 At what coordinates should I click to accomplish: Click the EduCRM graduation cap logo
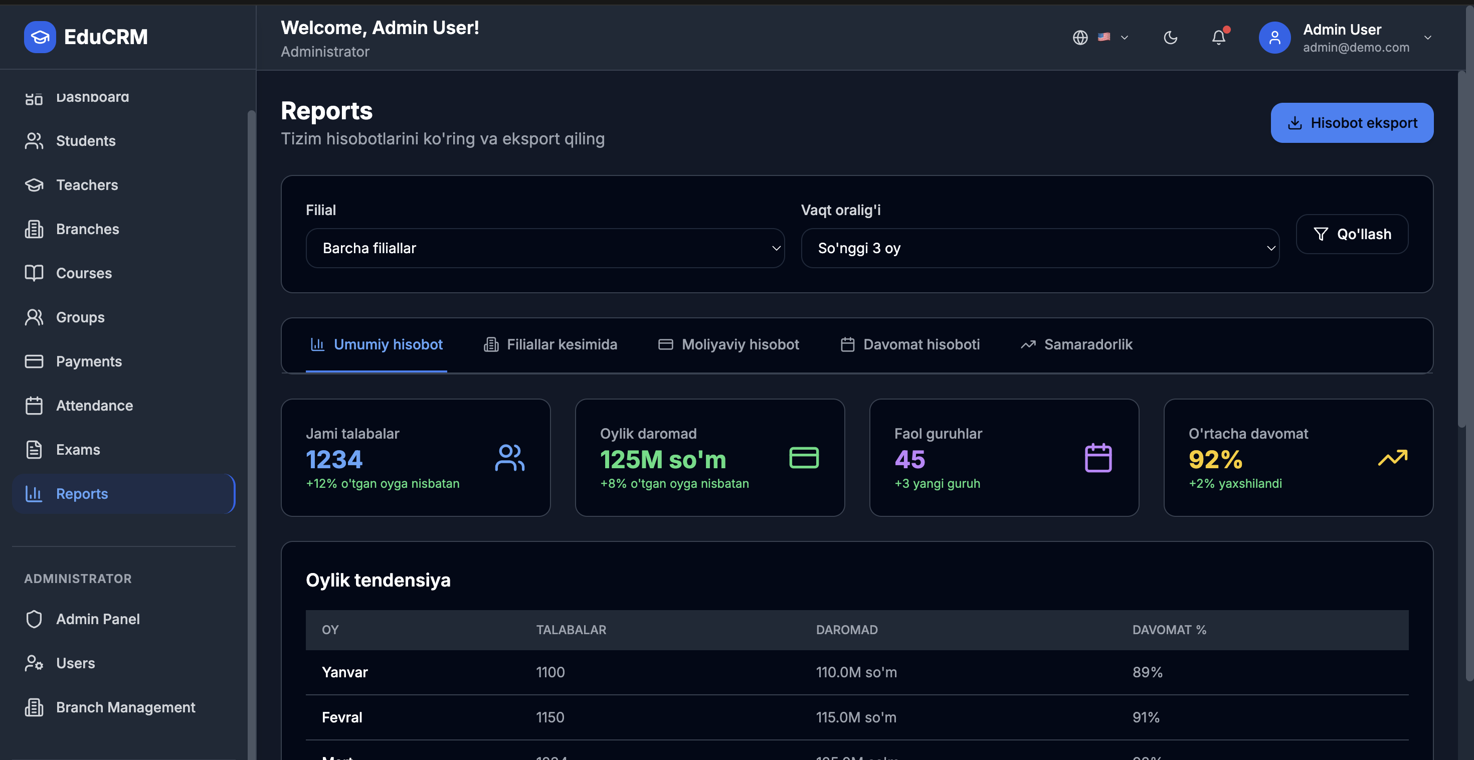(x=40, y=37)
